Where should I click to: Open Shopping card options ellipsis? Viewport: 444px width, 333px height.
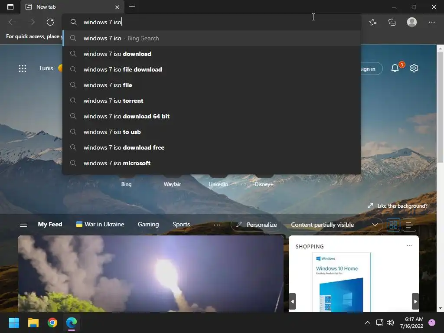pyautogui.click(x=409, y=246)
